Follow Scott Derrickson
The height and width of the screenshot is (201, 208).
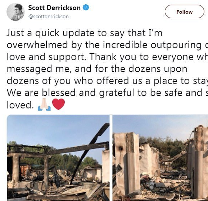coord(184,11)
